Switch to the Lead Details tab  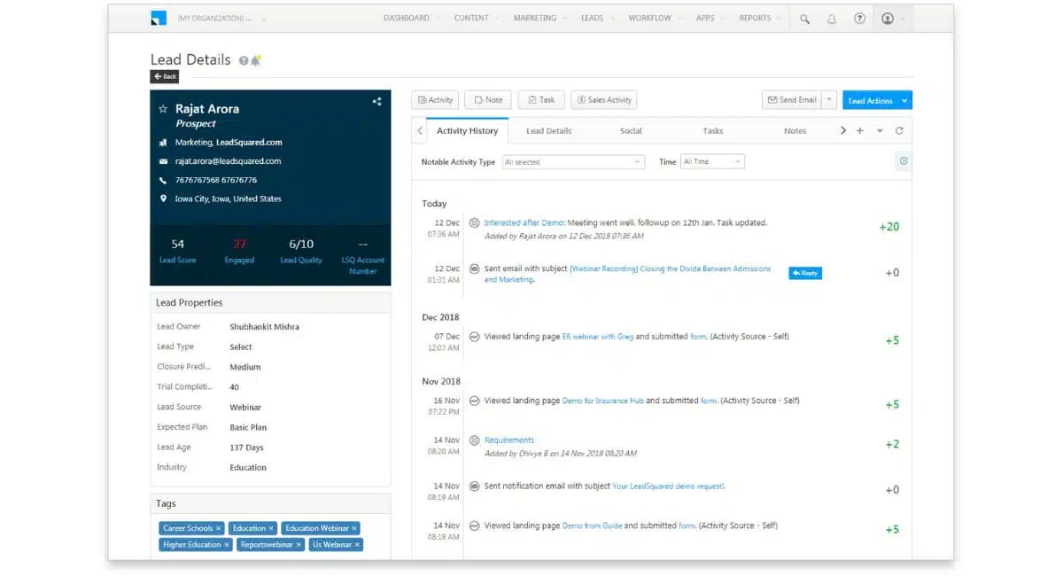click(548, 131)
